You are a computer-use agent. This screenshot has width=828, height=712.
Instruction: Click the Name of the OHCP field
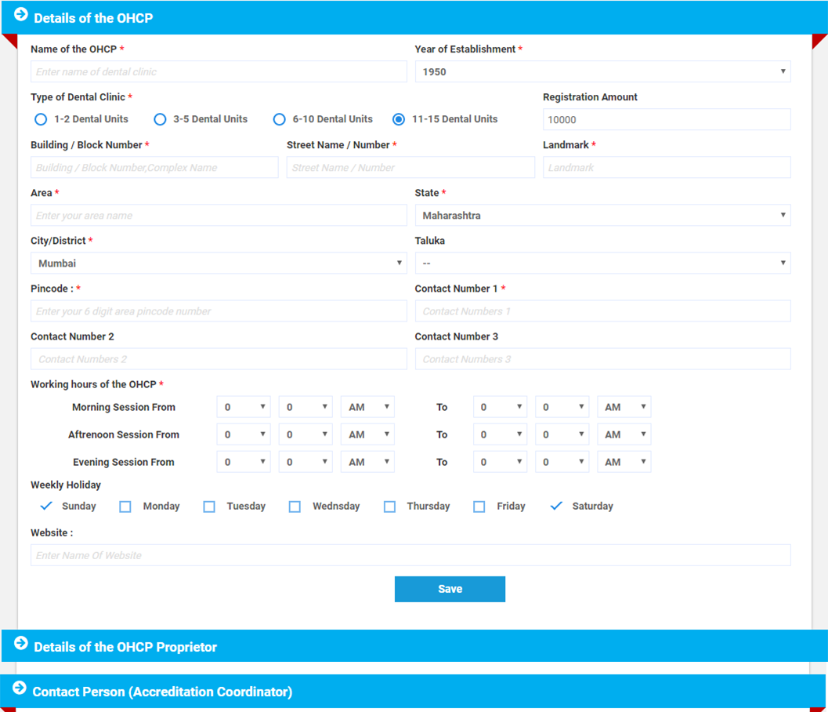218,72
